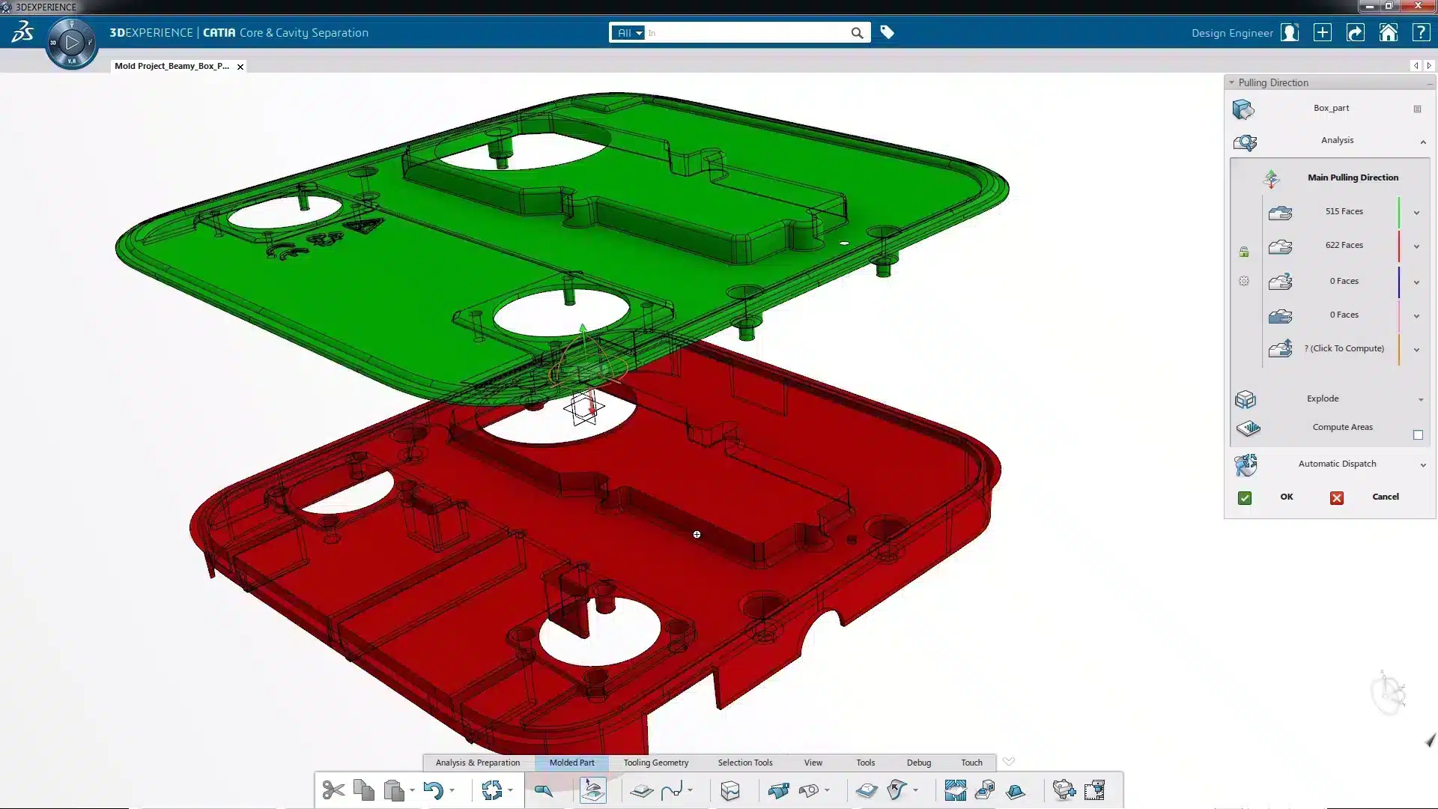
Task: Expand the 515 Faces dropdown chevron
Action: 1416,213
